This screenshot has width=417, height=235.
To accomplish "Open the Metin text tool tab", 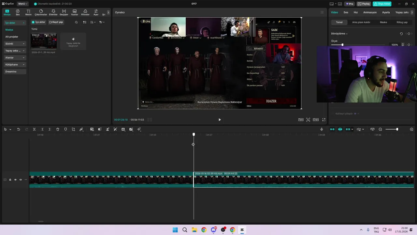I will coord(28,12).
